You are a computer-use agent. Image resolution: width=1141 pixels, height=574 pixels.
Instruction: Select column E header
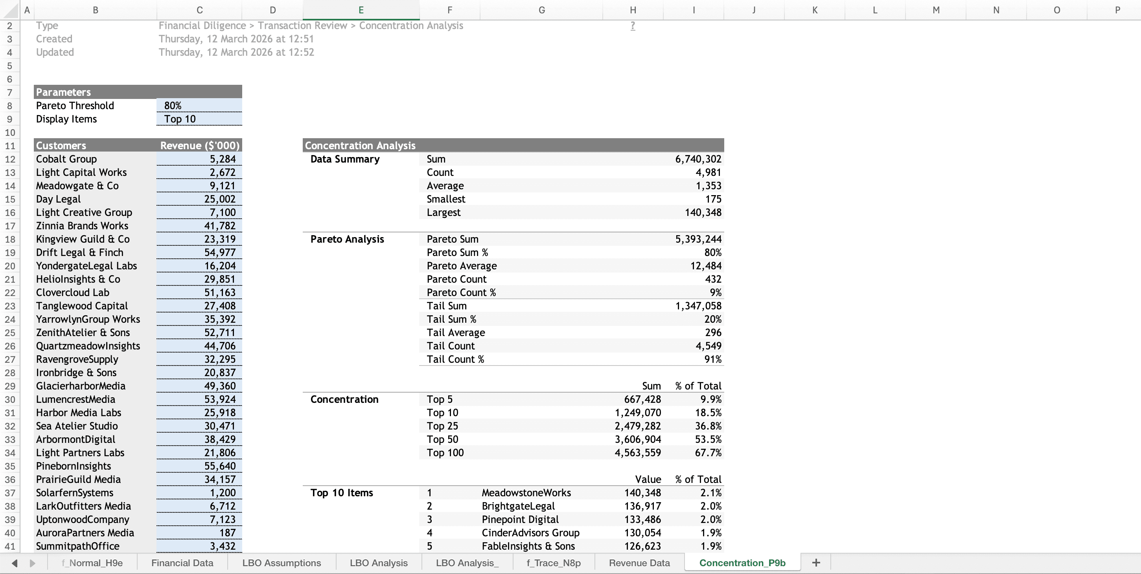click(361, 10)
